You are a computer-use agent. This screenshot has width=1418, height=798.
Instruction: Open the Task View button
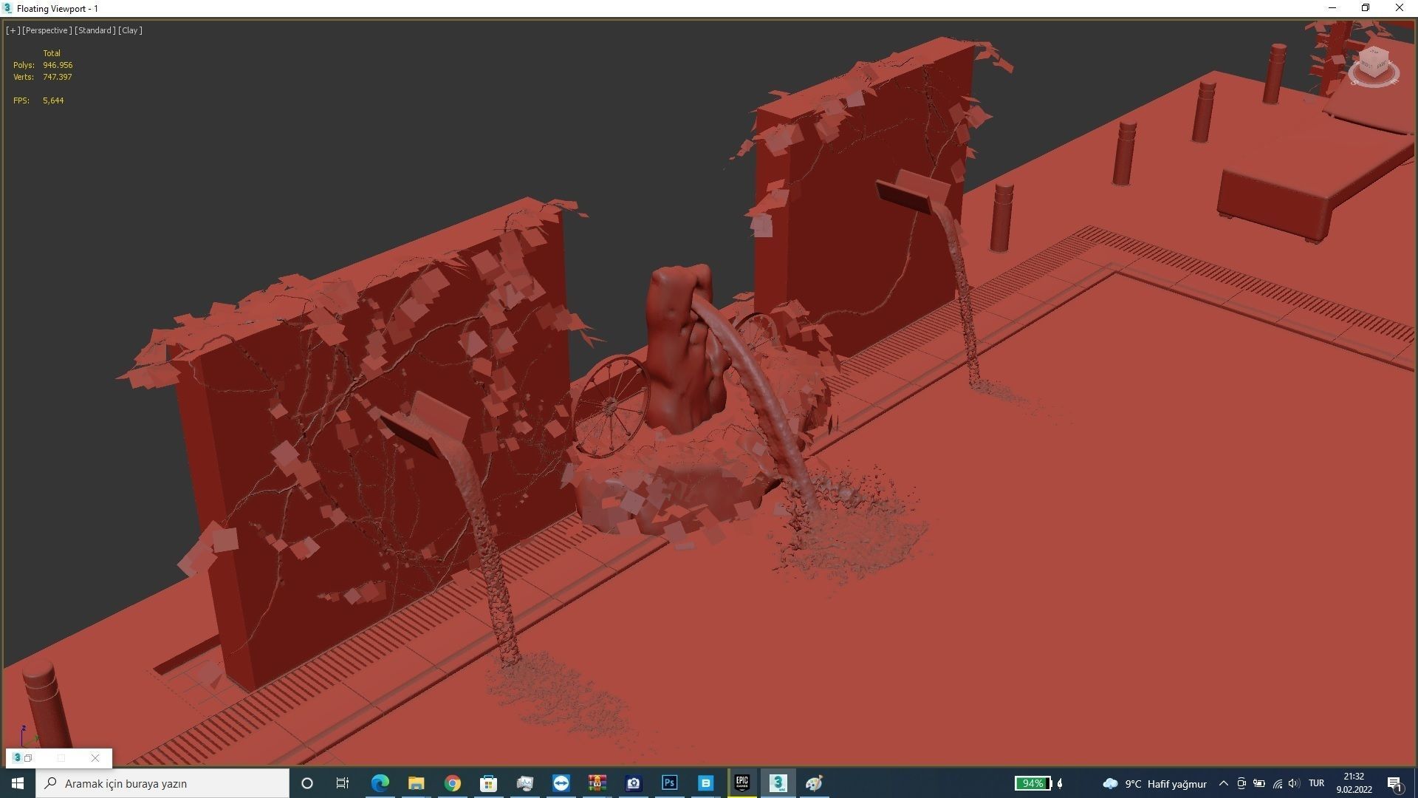tap(342, 783)
